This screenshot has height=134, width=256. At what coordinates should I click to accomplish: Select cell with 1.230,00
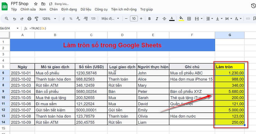230,73
